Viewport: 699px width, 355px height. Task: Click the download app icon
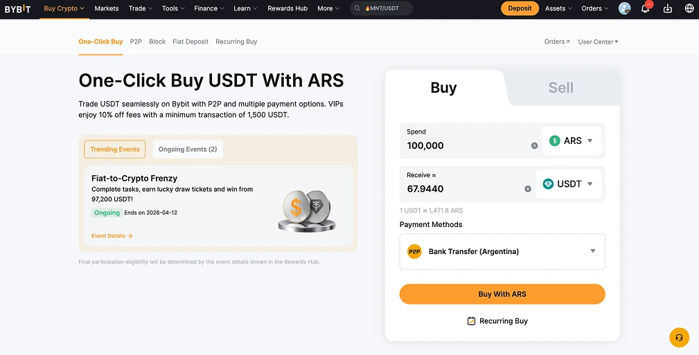[x=668, y=8]
